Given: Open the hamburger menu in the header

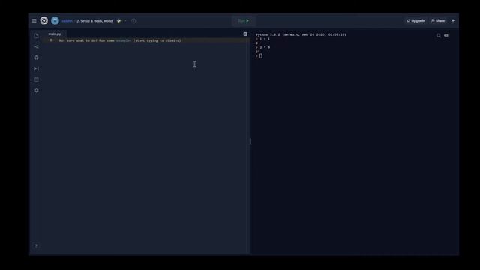Looking at the screenshot, I should click(x=34, y=21).
